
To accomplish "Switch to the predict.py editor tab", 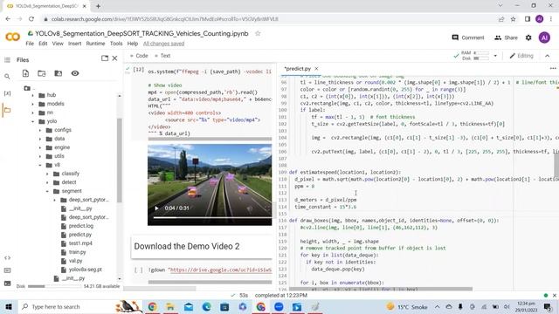I will (x=298, y=69).
